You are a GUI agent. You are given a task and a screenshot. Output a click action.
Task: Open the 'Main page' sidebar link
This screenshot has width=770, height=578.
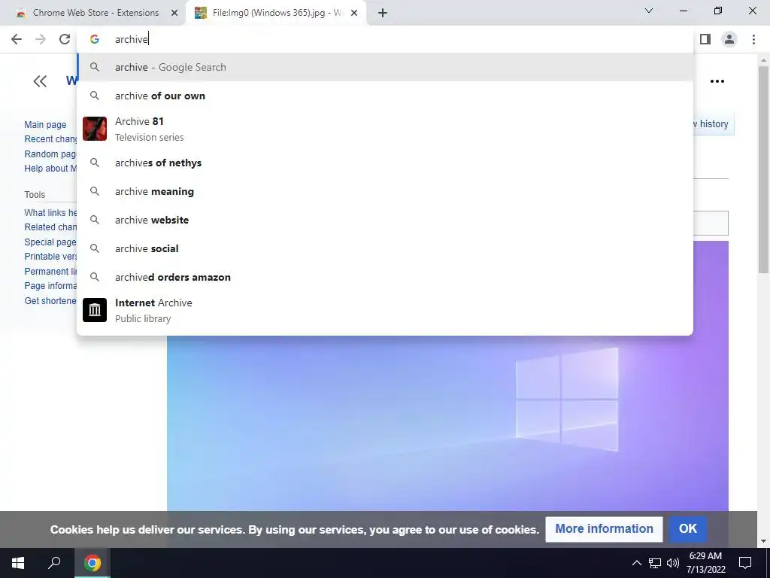point(45,125)
